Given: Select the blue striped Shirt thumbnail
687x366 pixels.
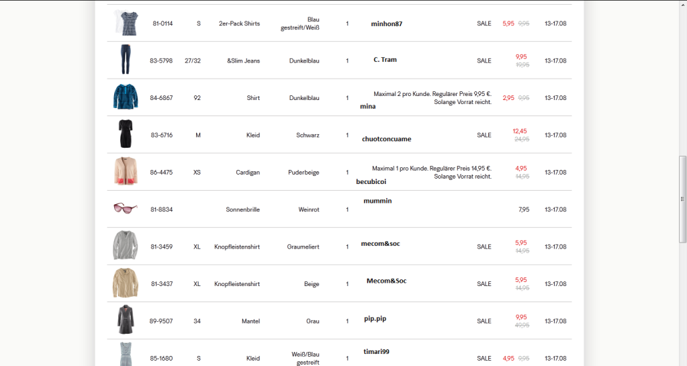Looking at the screenshot, I should point(126,97).
